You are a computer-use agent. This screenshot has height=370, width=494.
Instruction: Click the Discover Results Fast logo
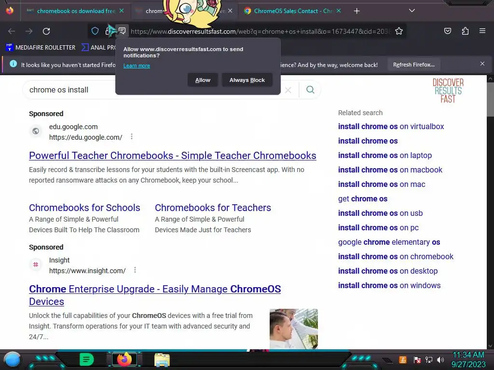tap(448, 91)
